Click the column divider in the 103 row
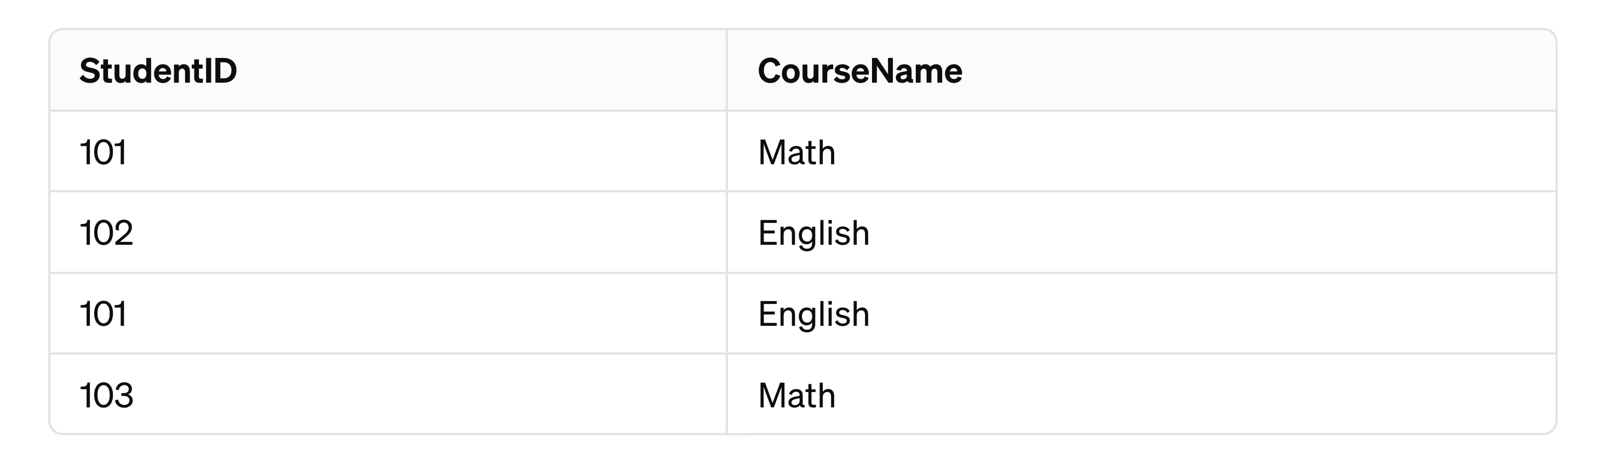Image resolution: width=1606 pixels, height=472 pixels. (727, 394)
